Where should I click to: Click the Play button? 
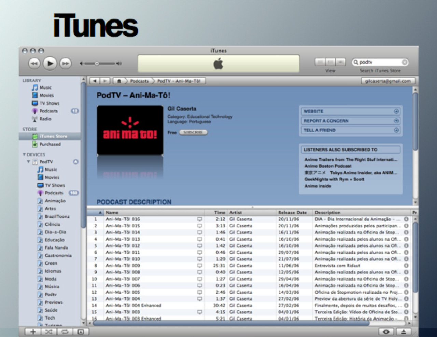[x=50, y=63]
